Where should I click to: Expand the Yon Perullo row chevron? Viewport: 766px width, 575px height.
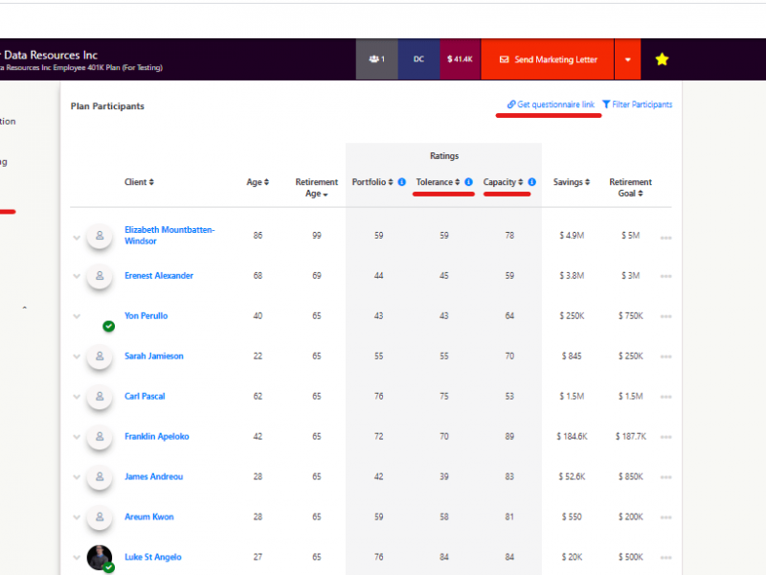pos(77,316)
